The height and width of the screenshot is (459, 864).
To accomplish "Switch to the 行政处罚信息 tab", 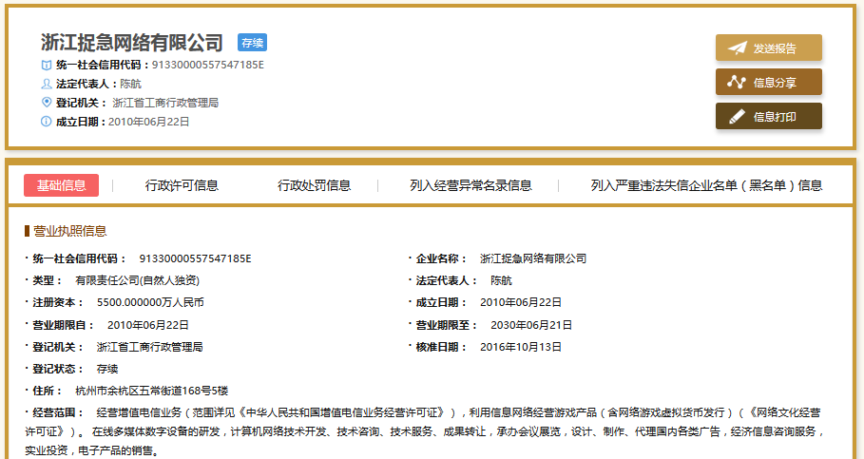I will tap(314, 185).
